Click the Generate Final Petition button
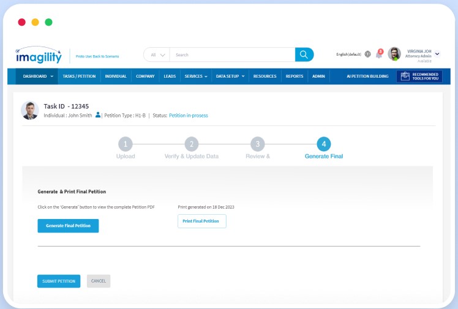The width and height of the screenshot is (458, 309). [x=68, y=226]
